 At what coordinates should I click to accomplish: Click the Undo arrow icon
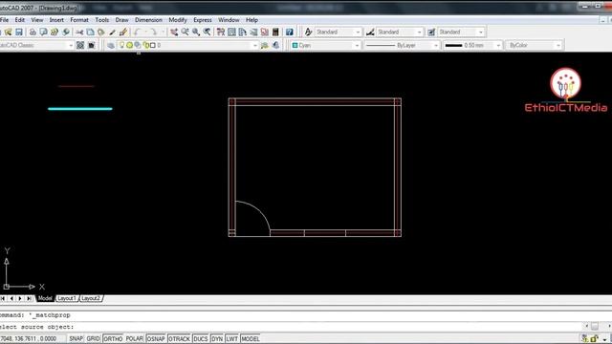137,32
